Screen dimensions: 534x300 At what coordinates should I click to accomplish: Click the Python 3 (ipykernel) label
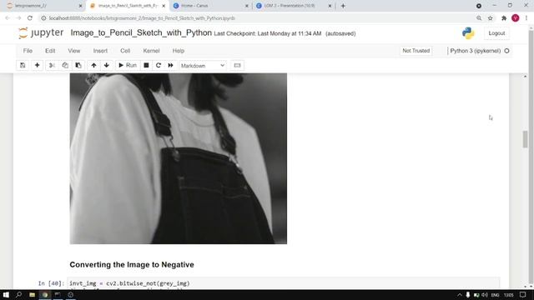point(475,51)
